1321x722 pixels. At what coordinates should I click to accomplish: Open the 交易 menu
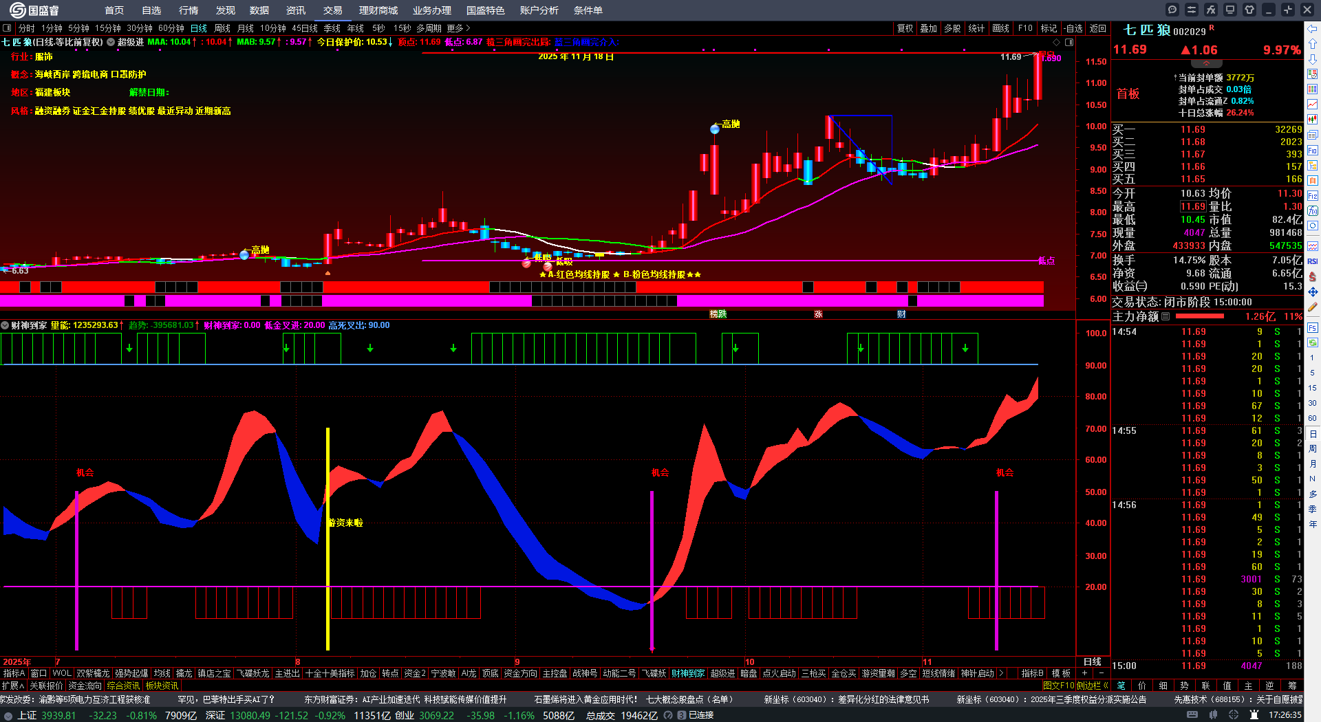point(333,10)
